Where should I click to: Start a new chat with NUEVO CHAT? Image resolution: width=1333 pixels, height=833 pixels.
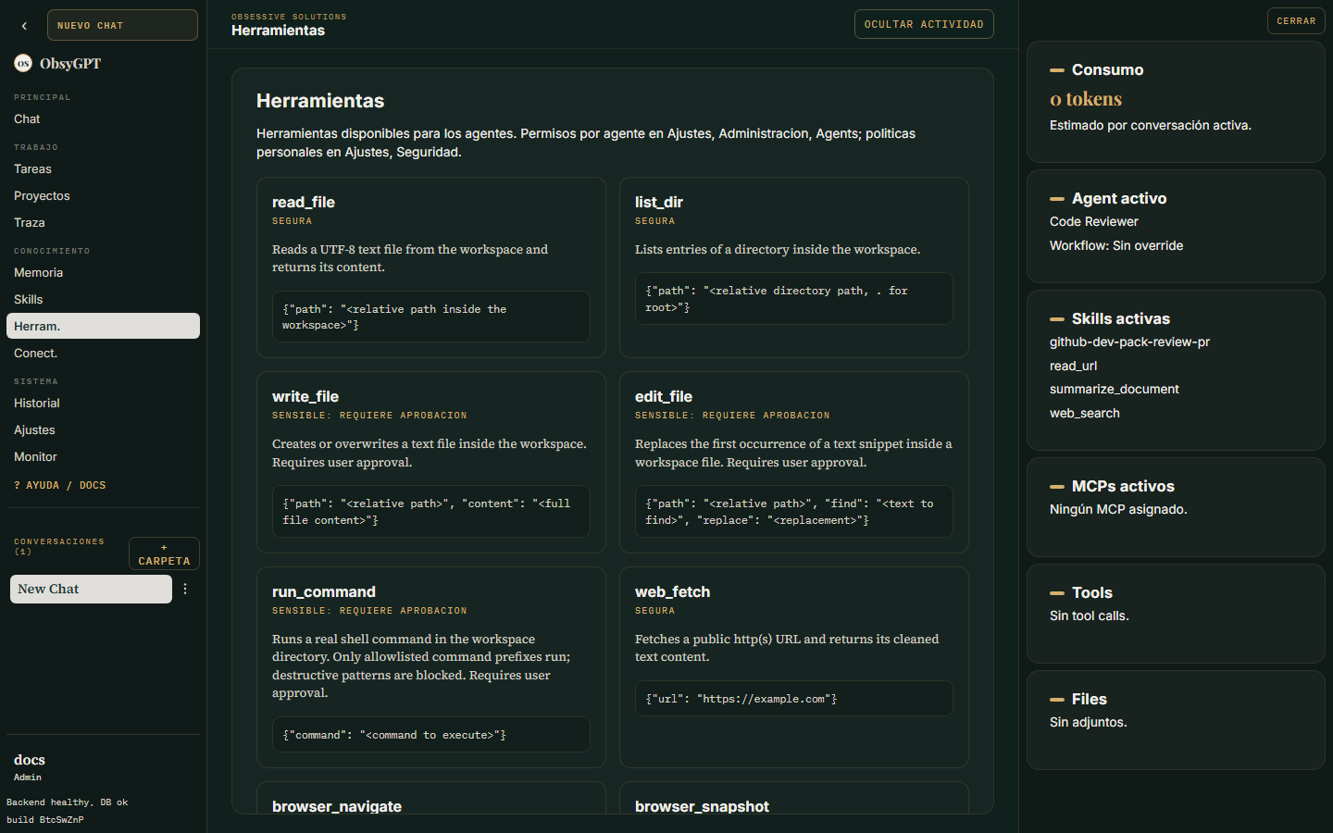122,25
